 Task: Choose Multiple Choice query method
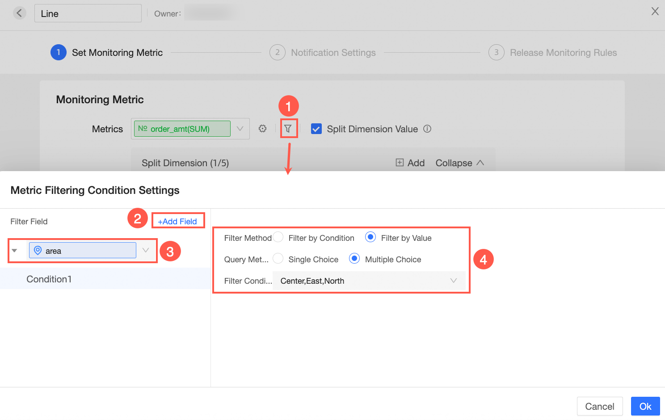point(354,259)
